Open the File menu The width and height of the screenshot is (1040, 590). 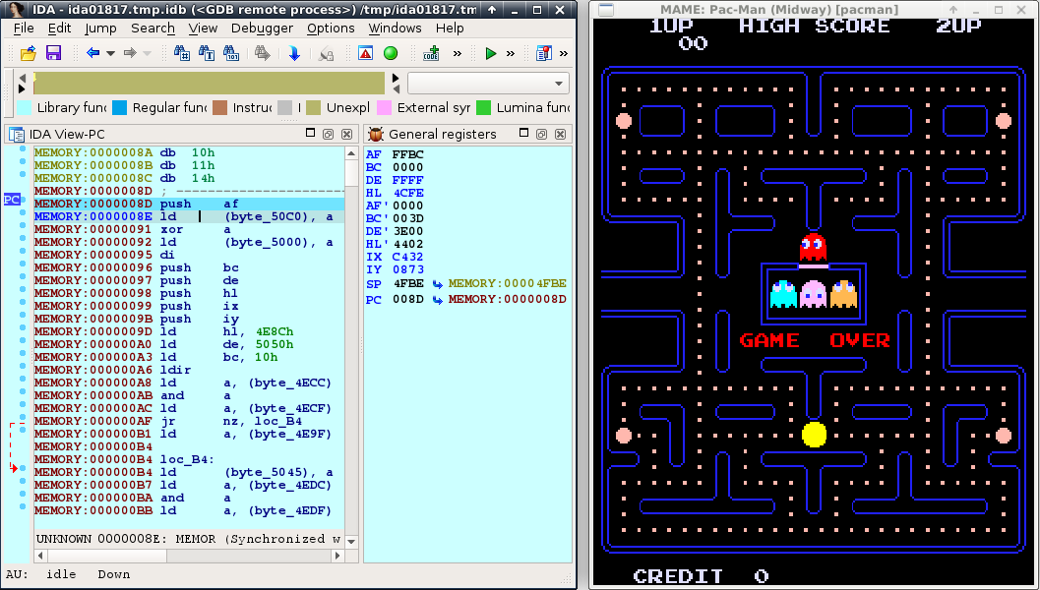click(24, 29)
